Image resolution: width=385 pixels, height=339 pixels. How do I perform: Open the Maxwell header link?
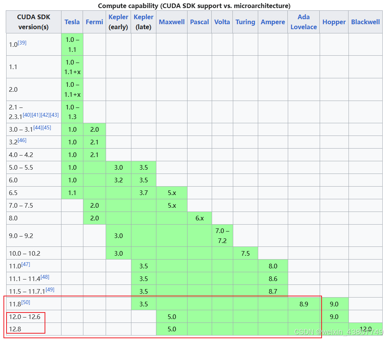[172, 22]
